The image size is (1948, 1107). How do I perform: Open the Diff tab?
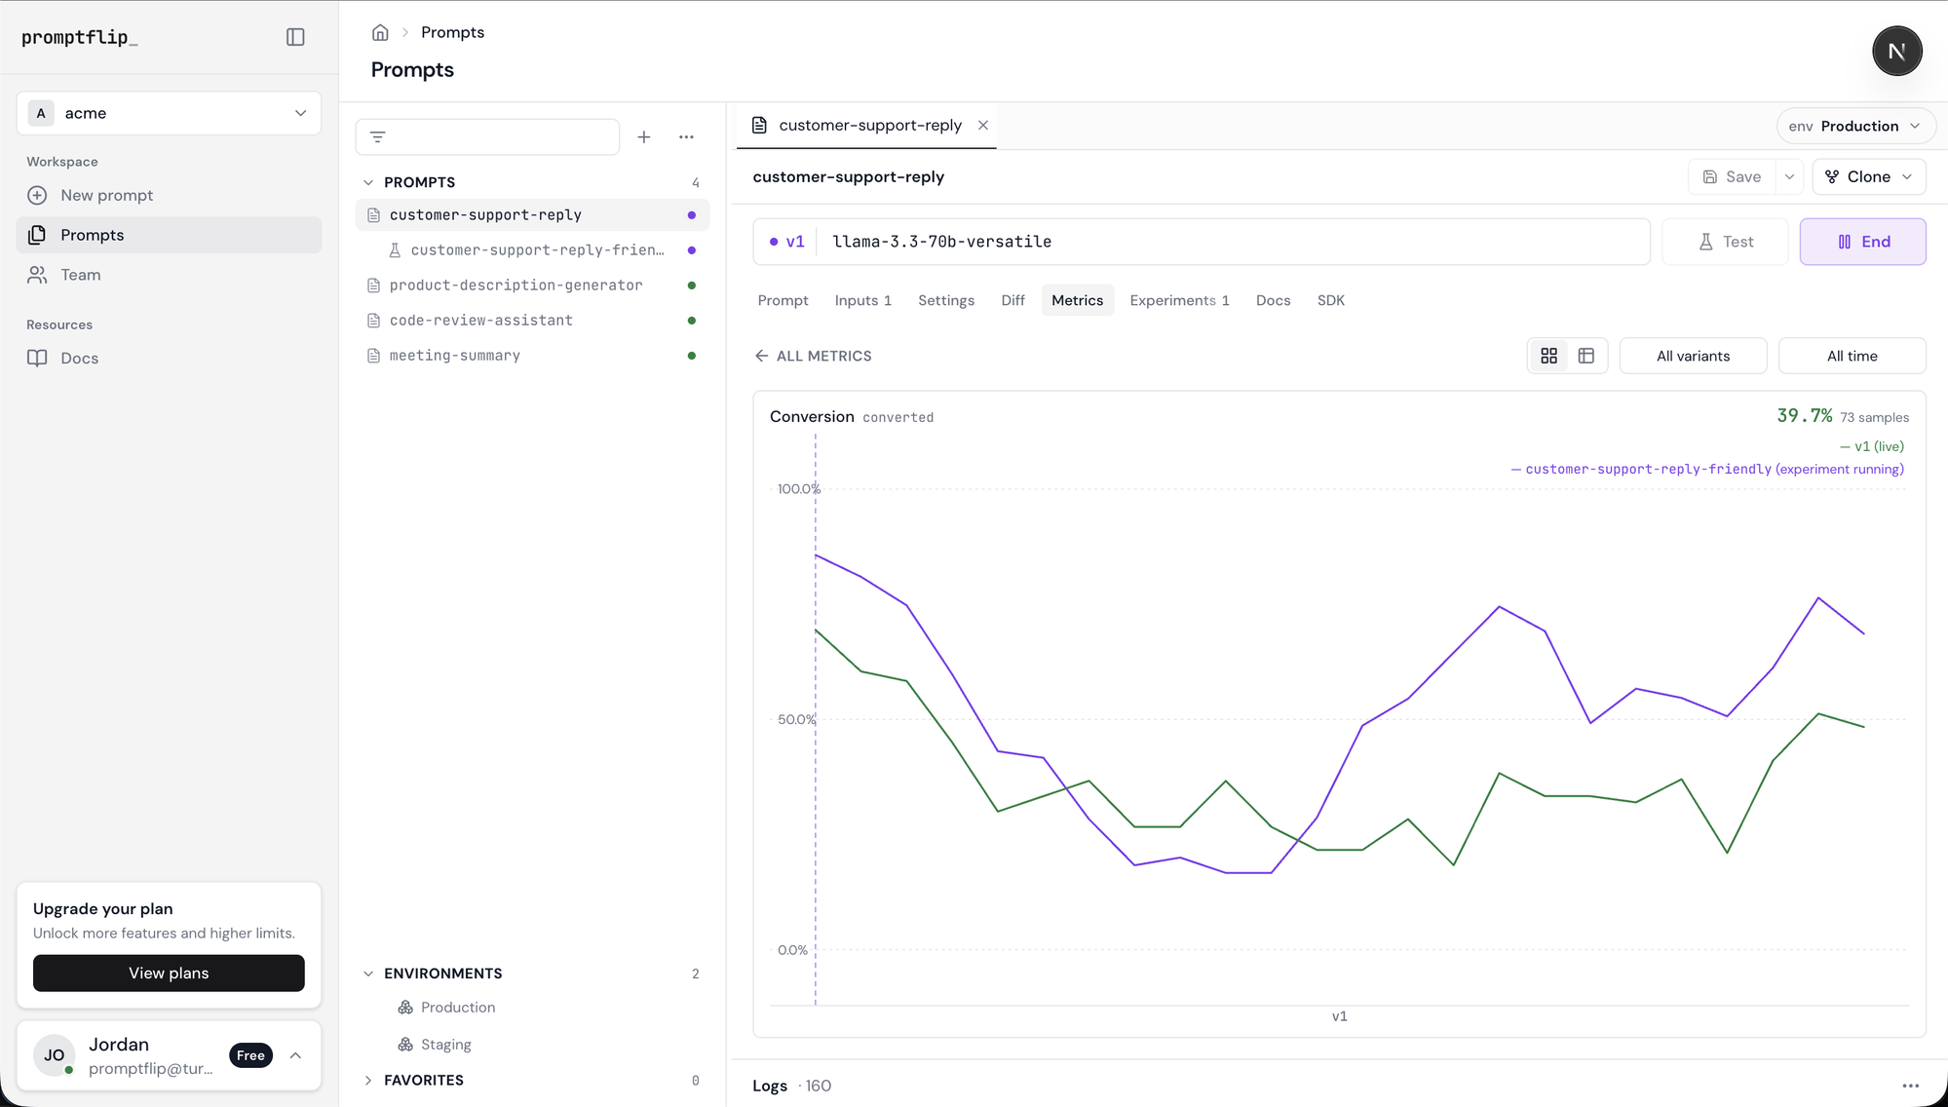click(x=1012, y=300)
